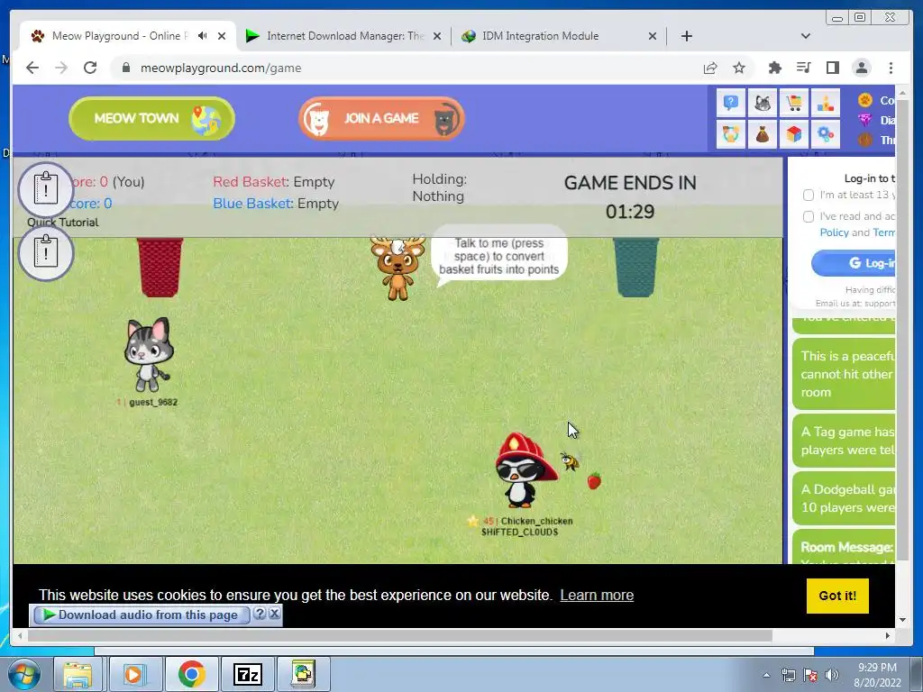Open the shopping cart store icon
The width and height of the screenshot is (923, 692).
click(793, 104)
